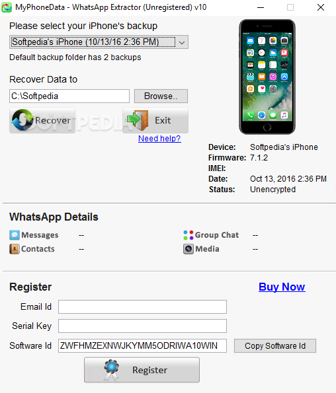
Task: Expand the iPhone backup dropdown arrow
Action: click(x=182, y=42)
